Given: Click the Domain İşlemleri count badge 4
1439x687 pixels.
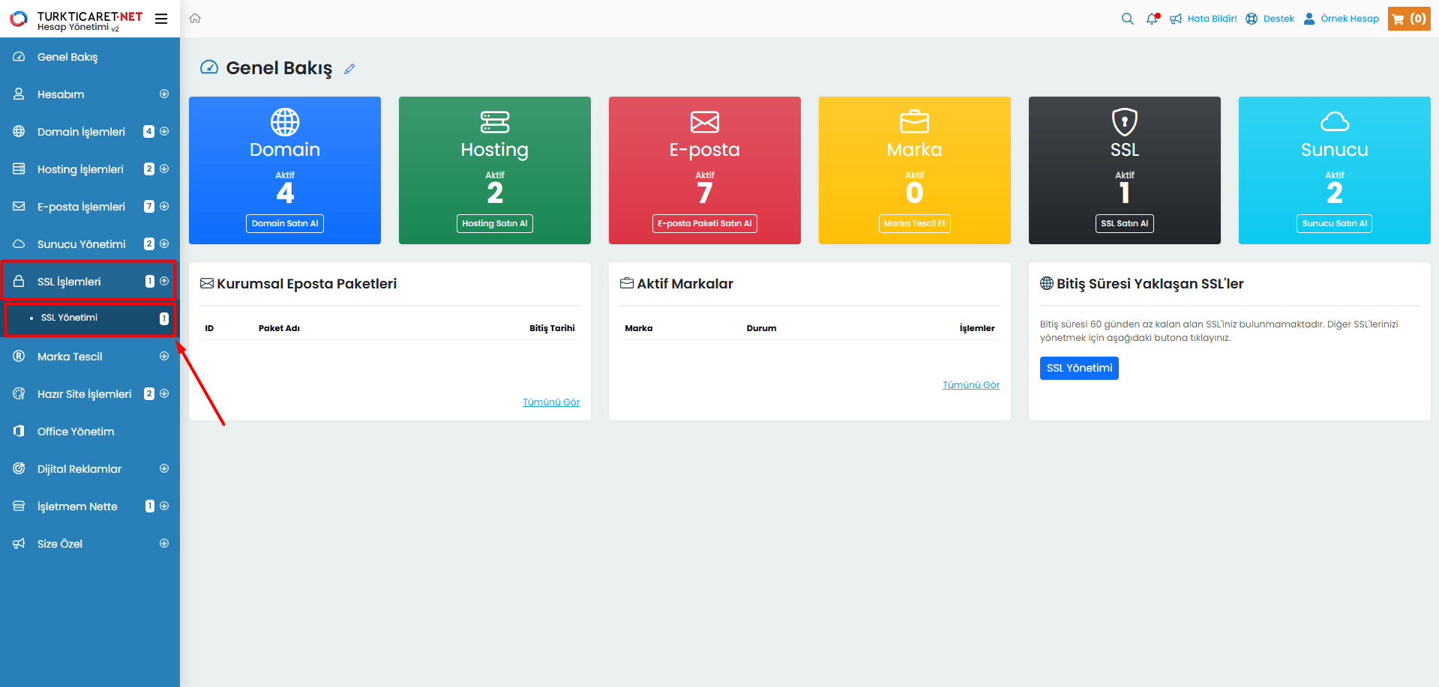Looking at the screenshot, I should [148, 132].
